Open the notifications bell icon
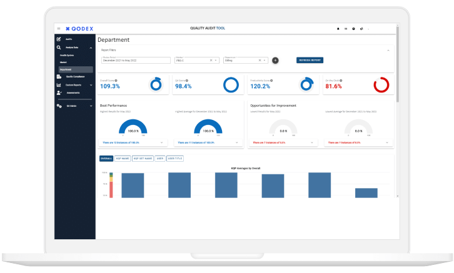This screenshot has width=454, height=273. (338, 29)
